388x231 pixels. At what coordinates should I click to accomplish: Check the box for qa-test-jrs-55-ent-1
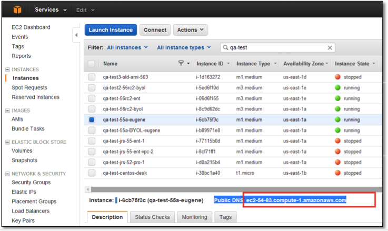pyautogui.click(x=92, y=141)
